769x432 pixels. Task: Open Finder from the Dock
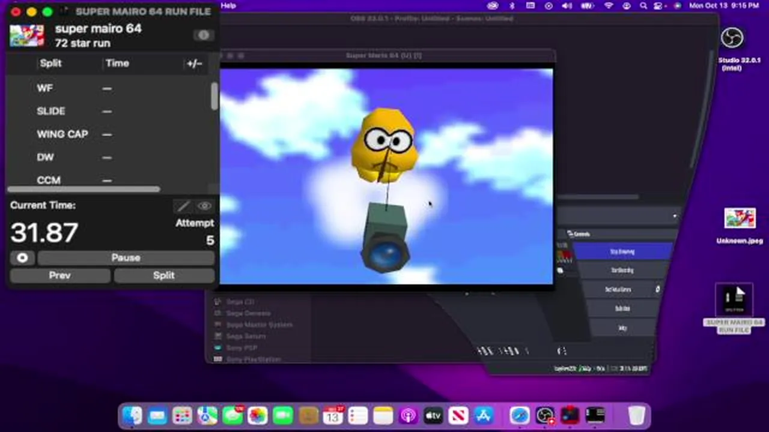click(132, 415)
